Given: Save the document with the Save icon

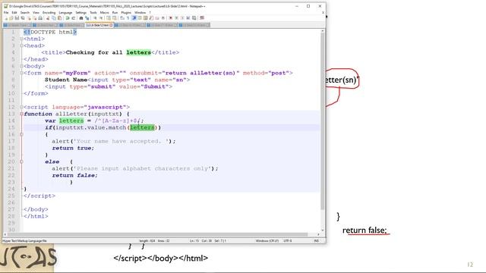Looking at the screenshot, I should click(17, 18).
